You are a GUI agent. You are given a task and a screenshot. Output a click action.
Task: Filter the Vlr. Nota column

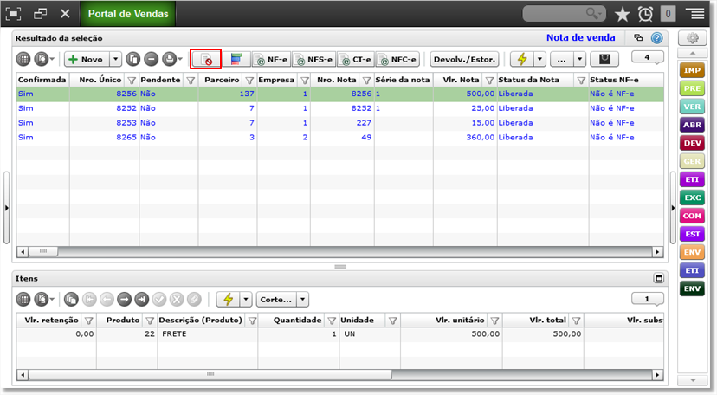(490, 80)
